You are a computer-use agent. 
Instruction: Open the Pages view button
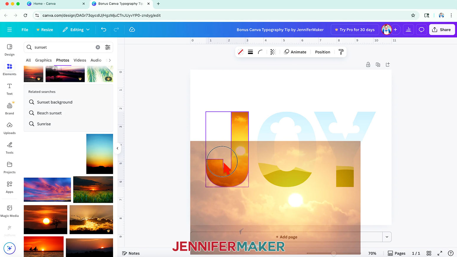(x=397, y=253)
